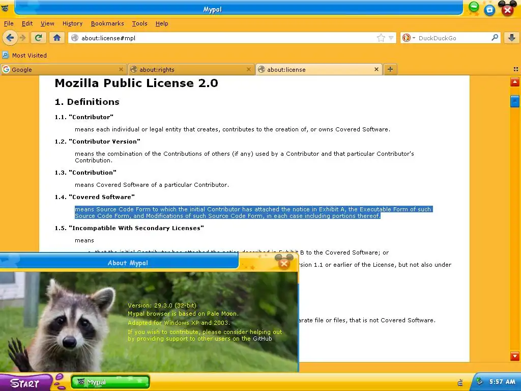The width and height of the screenshot is (521, 391).
Task: Open the DuckDuckGo search engine selector
Action: click(408, 38)
